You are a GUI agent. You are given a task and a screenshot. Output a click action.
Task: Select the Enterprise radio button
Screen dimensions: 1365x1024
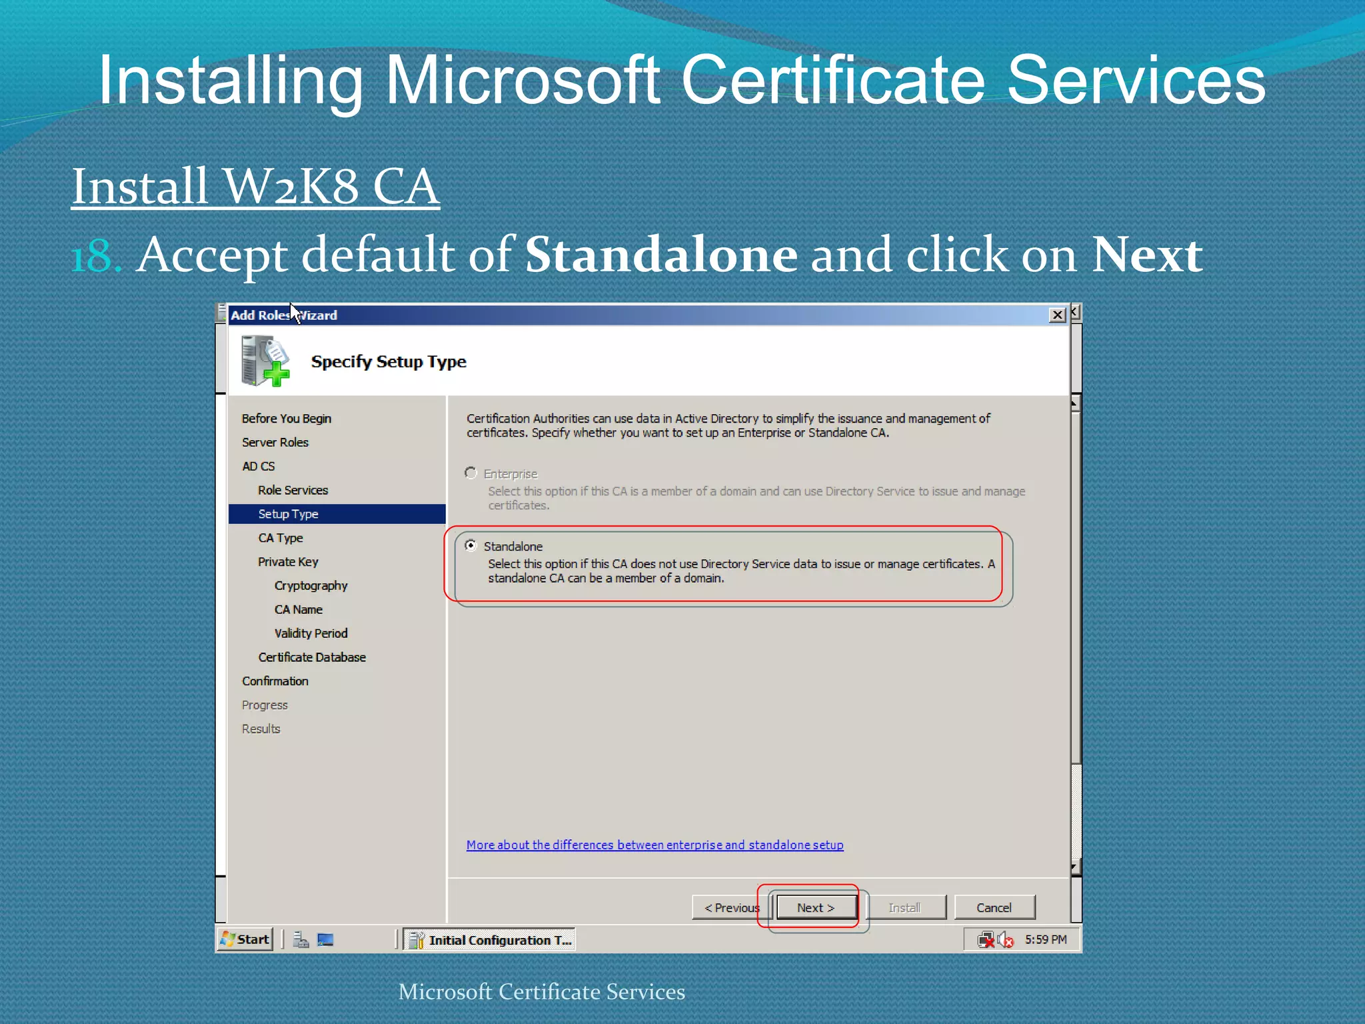pos(471,473)
